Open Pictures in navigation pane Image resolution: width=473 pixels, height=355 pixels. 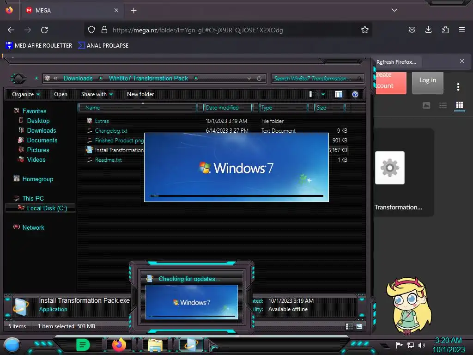[38, 150]
